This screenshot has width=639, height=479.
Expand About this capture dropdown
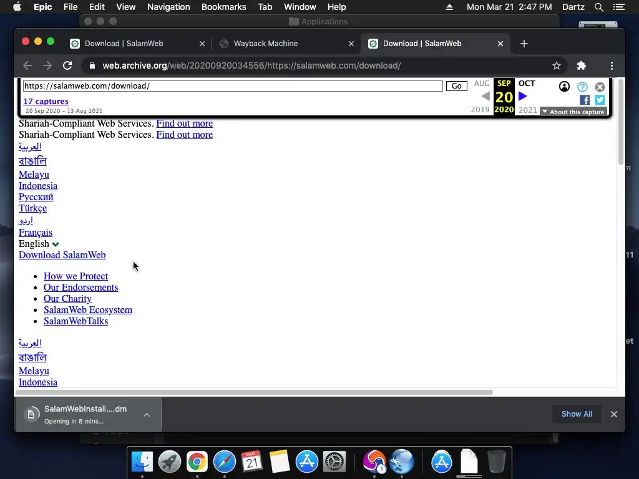(x=573, y=112)
